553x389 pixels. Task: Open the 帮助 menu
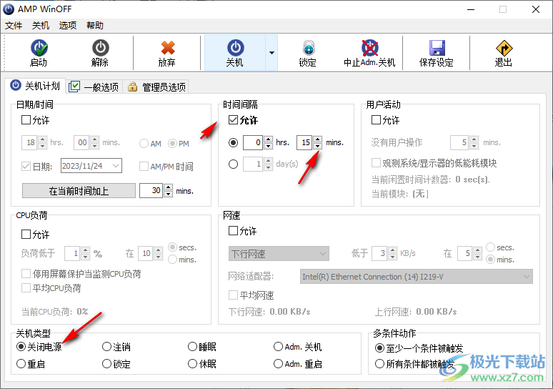(x=95, y=26)
